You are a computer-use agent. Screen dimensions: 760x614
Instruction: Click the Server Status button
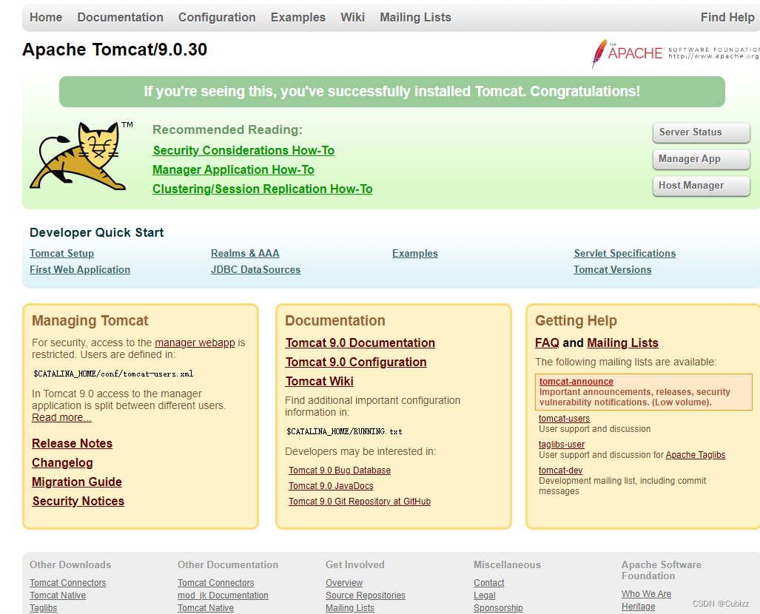click(702, 132)
